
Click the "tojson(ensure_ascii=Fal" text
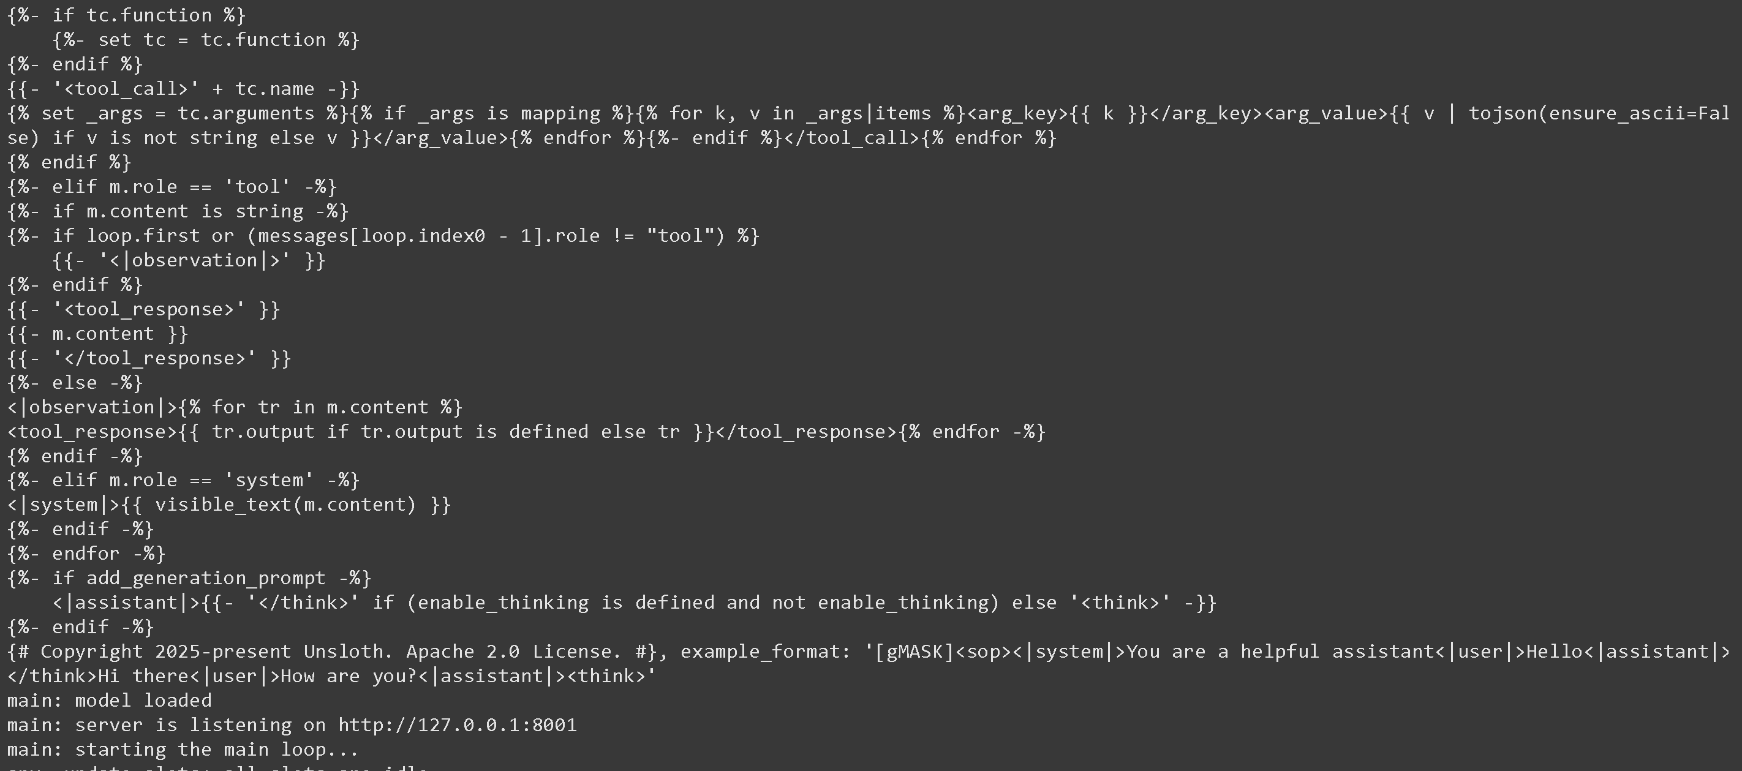coord(1598,114)
